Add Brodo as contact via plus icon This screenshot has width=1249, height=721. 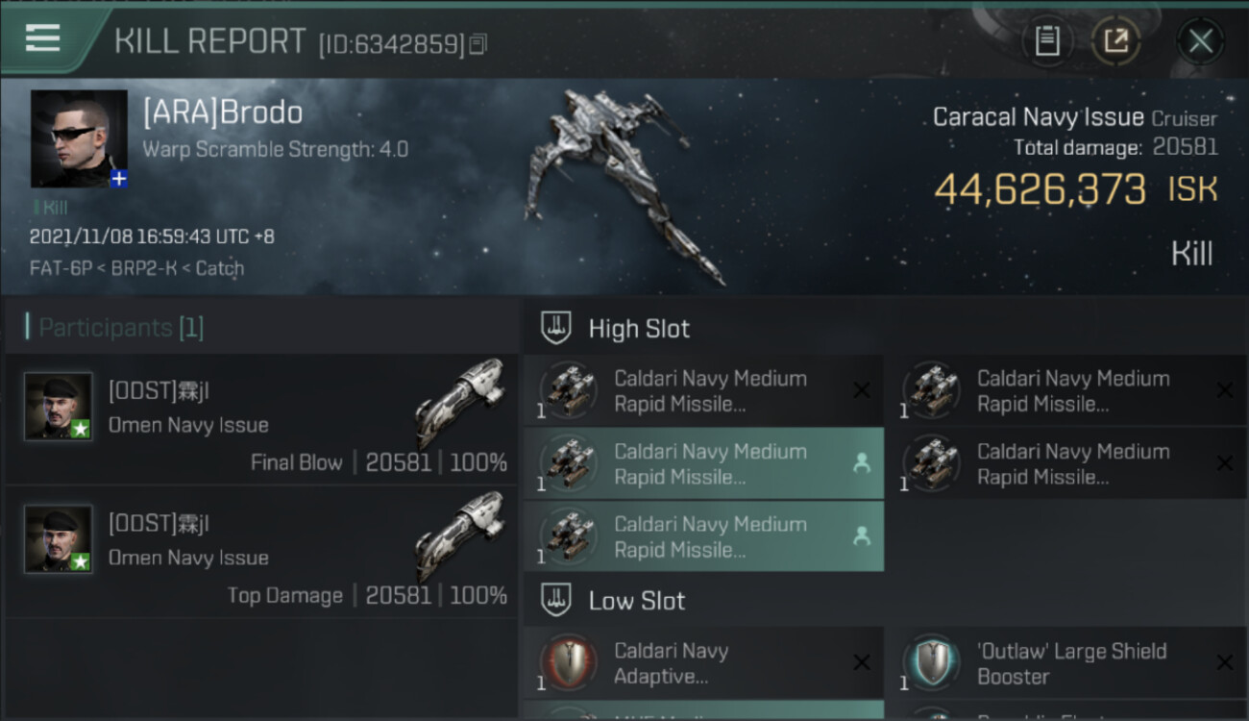pos(118,179)
